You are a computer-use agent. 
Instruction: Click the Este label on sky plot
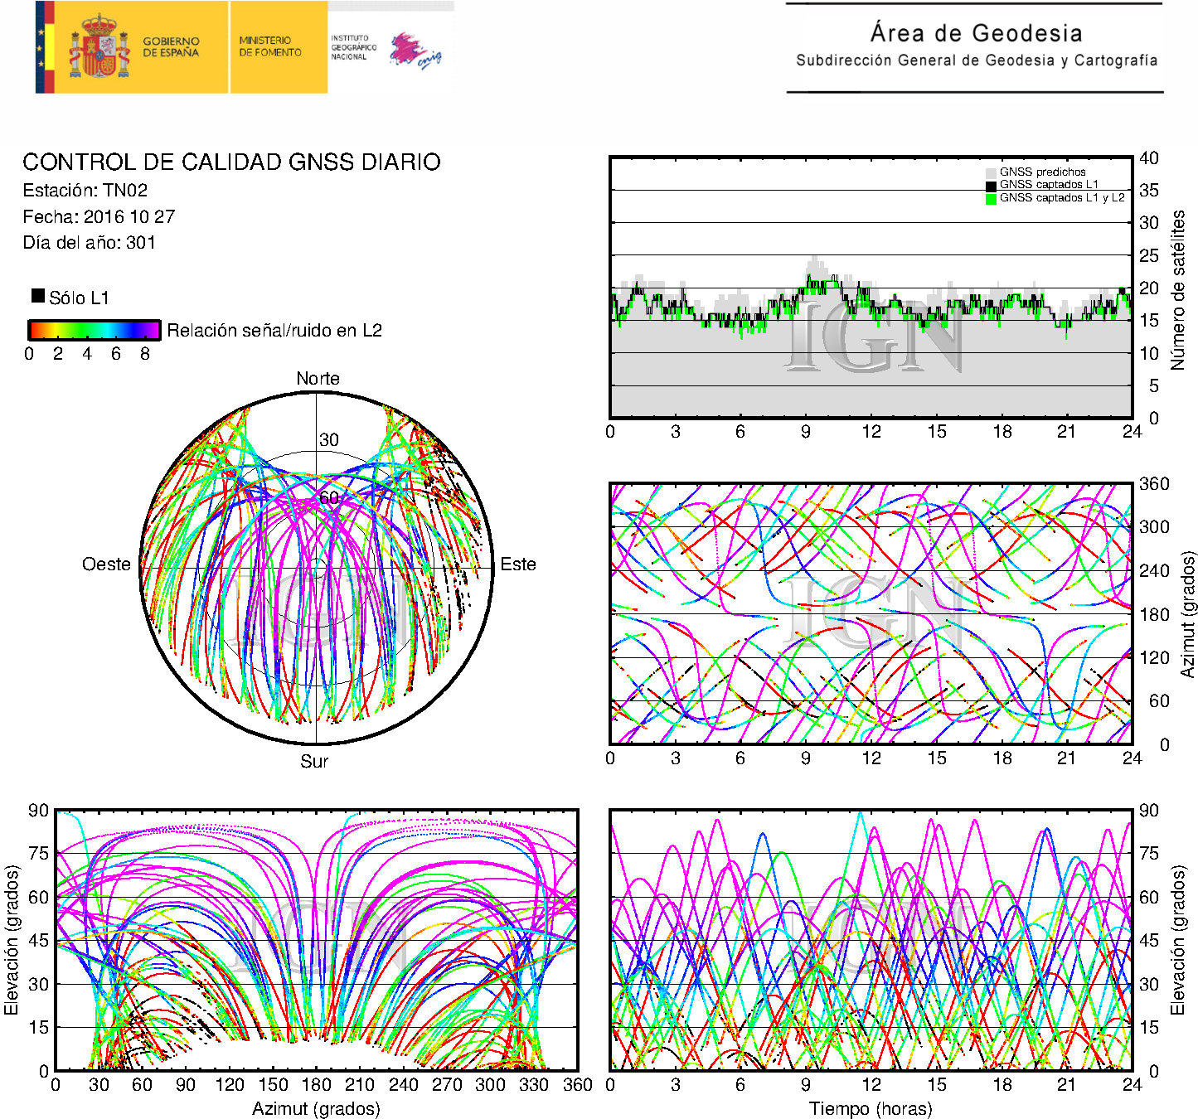point(518,564)
